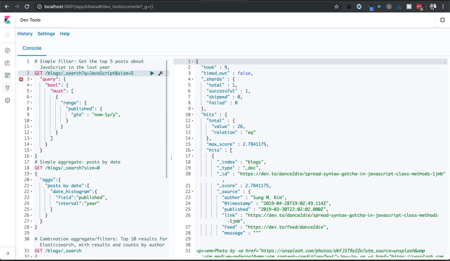Run the request with the green play icon
Viewport: 450px width, 261px height.
point(152,74)
